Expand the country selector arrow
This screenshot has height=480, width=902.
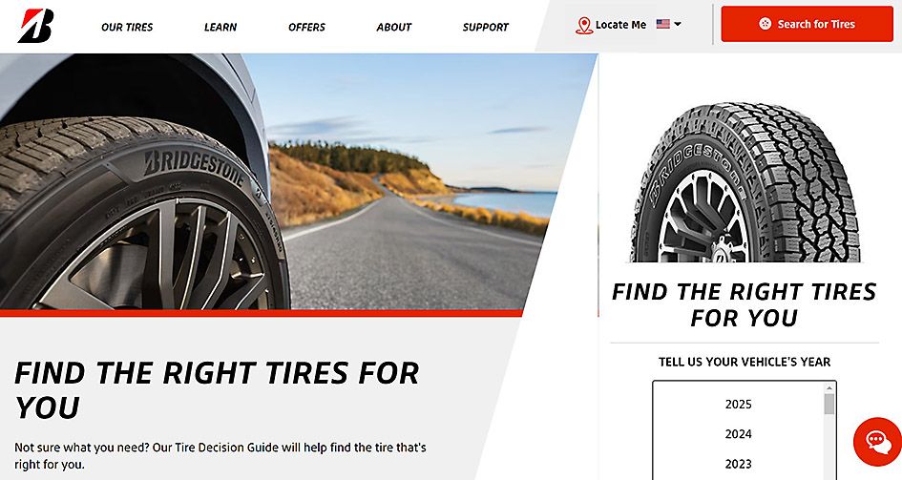[678, 24]
